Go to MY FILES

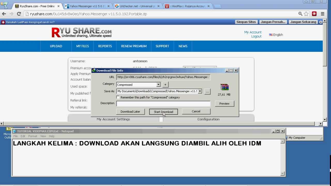pos(82,46)
